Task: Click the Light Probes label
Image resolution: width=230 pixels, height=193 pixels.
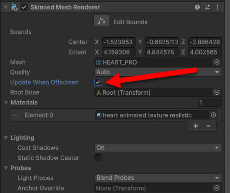Action: coord(36,178)
